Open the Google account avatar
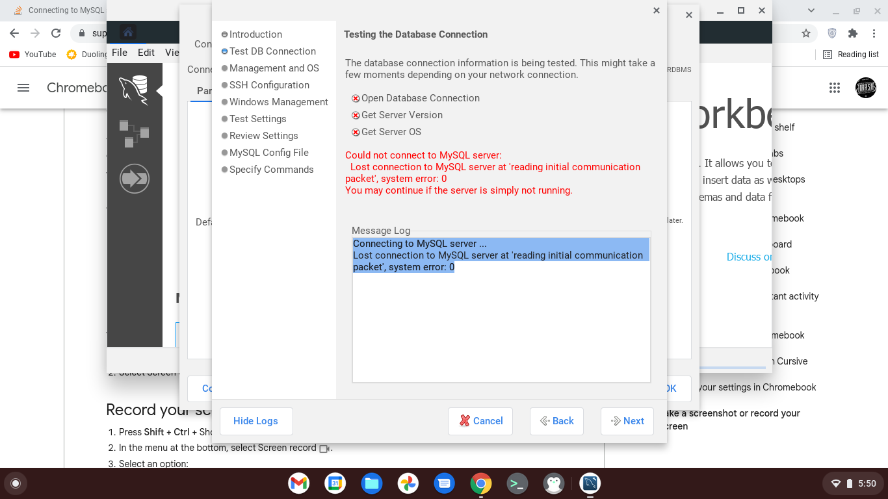This screenshot has height=499, width=888. [866, 88]
